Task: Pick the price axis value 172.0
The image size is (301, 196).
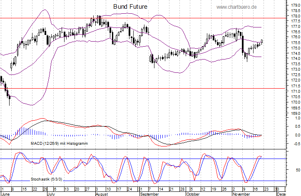Action: point(296,80)
